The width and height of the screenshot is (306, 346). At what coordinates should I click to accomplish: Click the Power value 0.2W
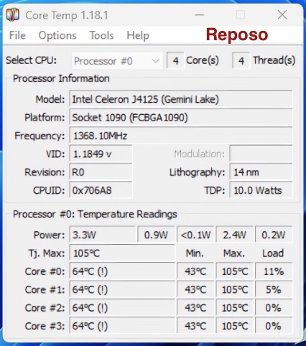click(274, 235)
